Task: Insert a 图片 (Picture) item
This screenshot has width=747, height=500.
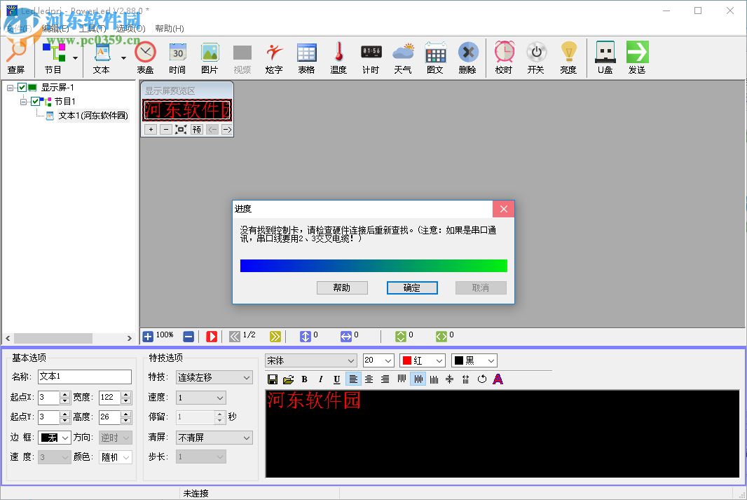Action: pyautogui.click(x=210, y=56)
